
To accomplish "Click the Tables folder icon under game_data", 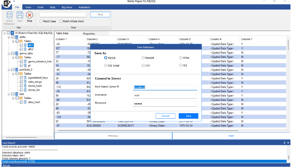I will click(21, 57).
